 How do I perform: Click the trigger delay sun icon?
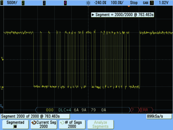point(88,3)
